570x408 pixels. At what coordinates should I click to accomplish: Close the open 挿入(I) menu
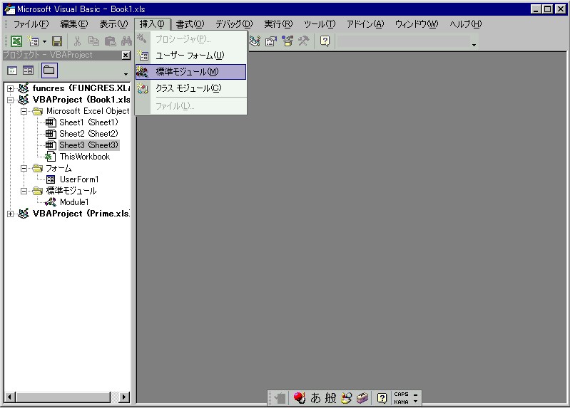coord(152,24)
